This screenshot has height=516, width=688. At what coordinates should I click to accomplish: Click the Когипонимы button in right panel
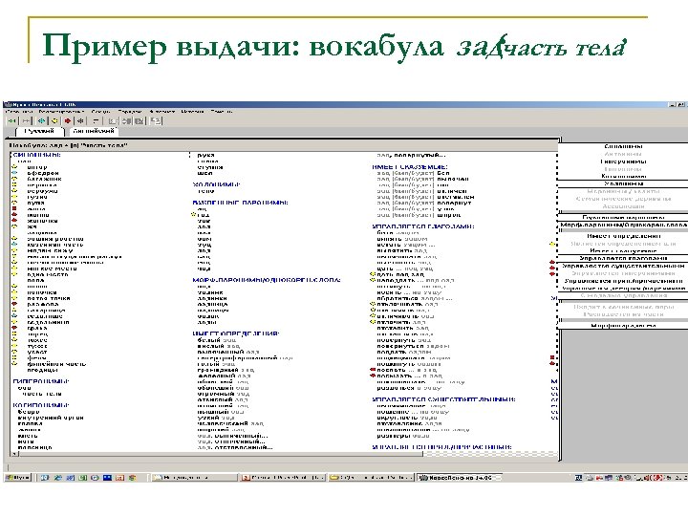point(623,177)
